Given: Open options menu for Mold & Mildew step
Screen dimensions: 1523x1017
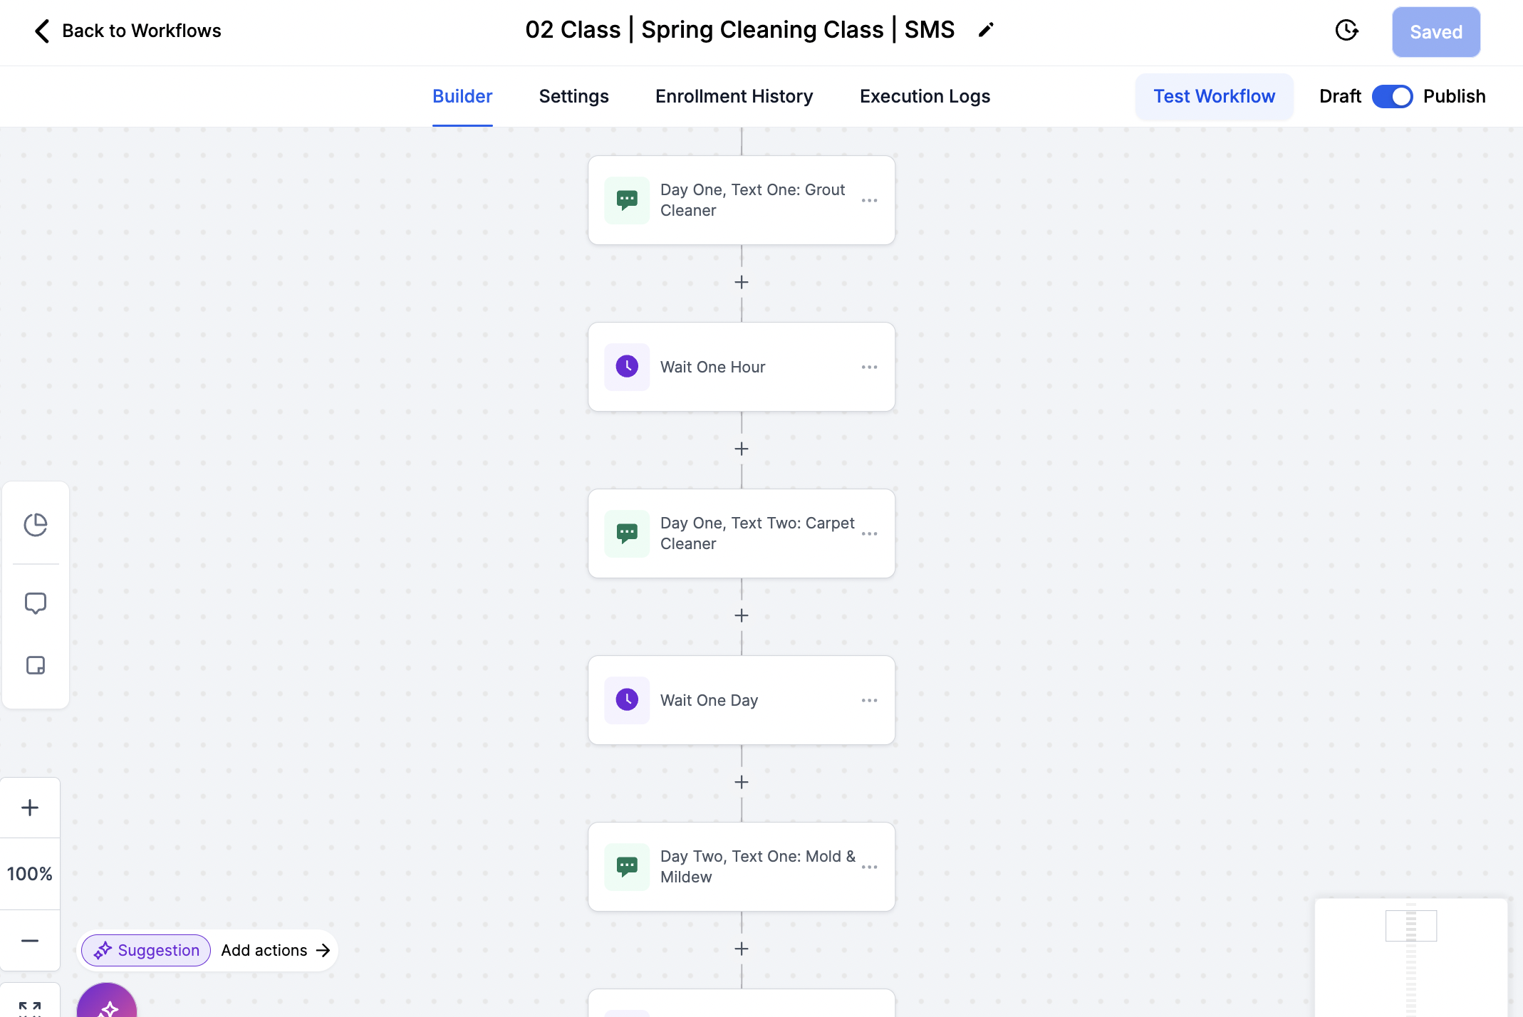Looking at the screenshot, I should [x=869, y=867].
